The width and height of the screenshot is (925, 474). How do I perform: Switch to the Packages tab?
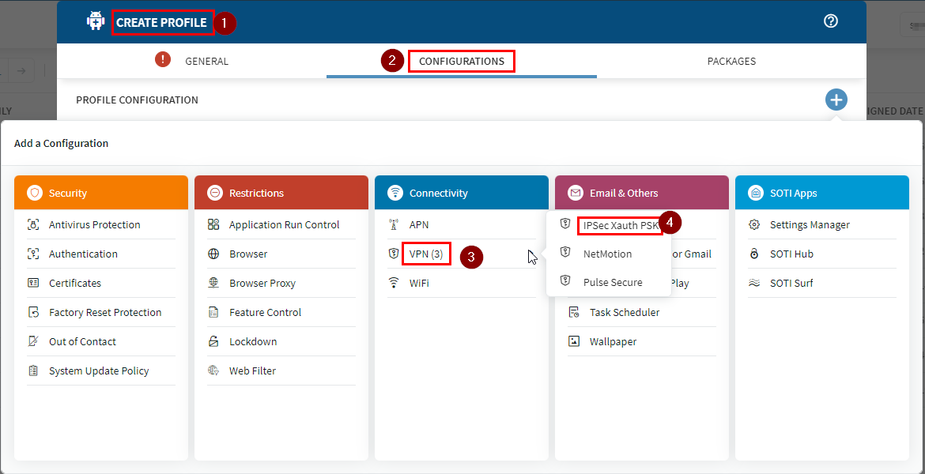(x=731, y=62)
